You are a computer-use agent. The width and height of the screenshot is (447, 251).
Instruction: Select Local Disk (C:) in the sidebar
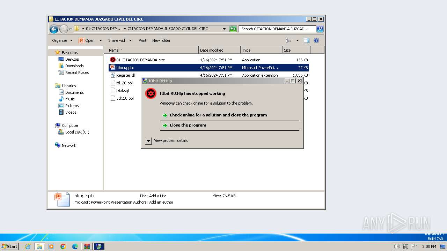click(77, 132)
